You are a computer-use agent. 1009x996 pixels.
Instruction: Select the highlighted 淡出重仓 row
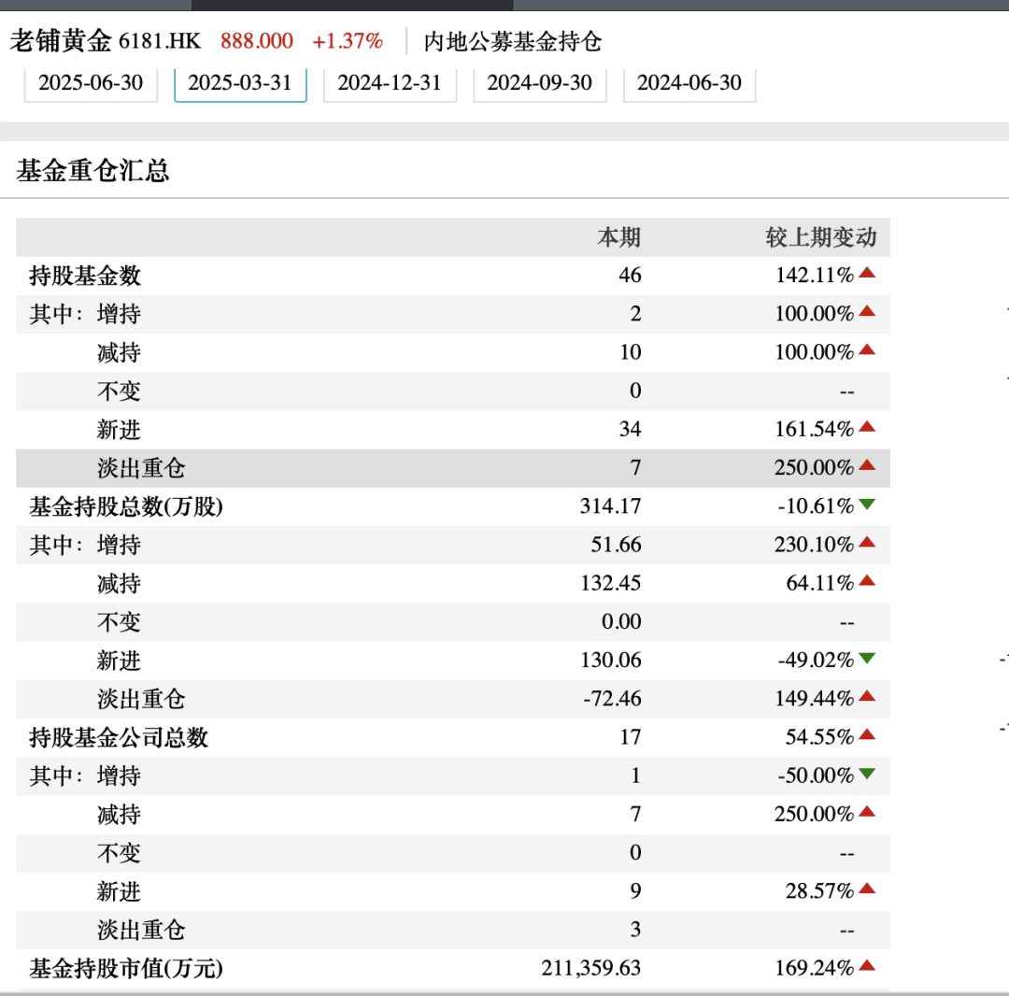(140, 467)
